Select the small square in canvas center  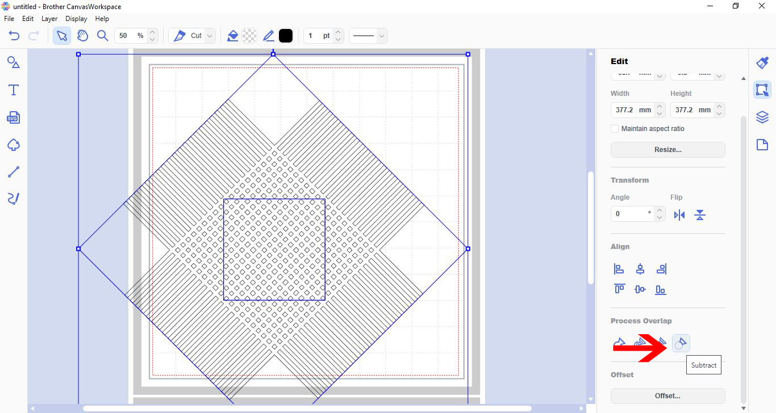pyautogui.click(x=274, y=250)
